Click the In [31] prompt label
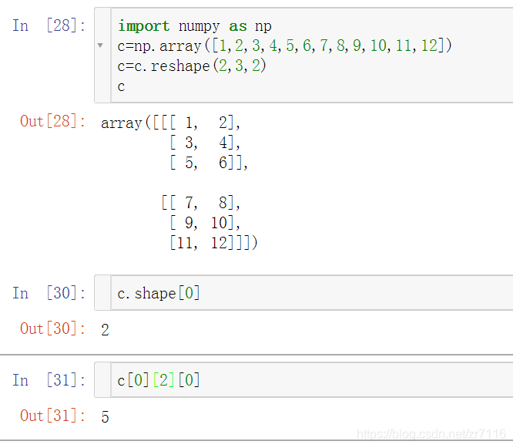This screenshot has height=448, width=513. (49, 380)
